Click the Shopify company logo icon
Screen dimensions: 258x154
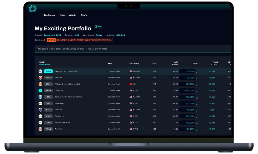click(40, 116)
